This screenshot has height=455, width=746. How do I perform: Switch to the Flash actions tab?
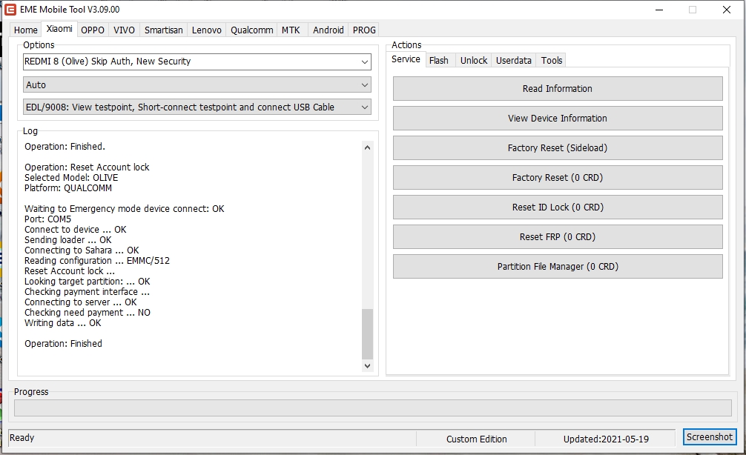(439, 60)
